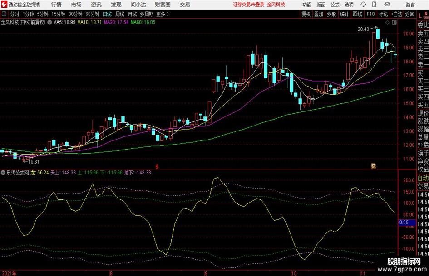Open the mail envelope icon
The image size is (429, 276).
tap(387, 5)
